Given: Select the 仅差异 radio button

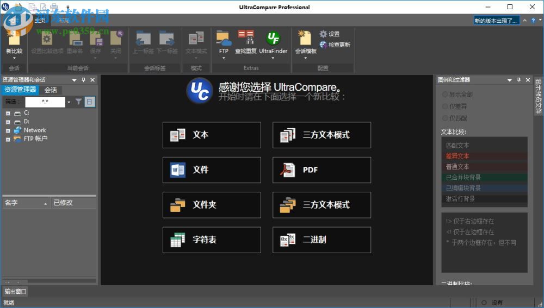Looking at the screenshot, I should (x=445, y=106).
